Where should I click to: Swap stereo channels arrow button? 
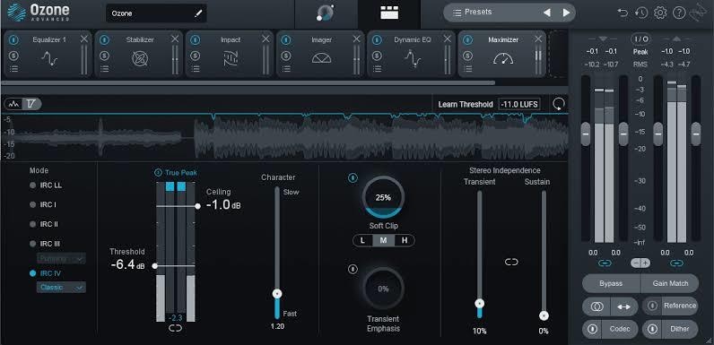(x=623, y=306)
